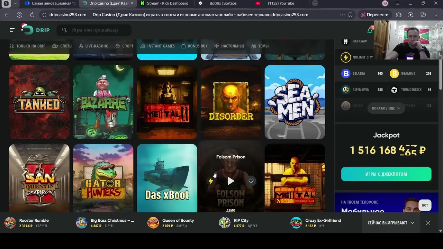The height and width of the screenshot is (249, 443).
Task: Open the Bizarre game thumbnail
Action: coord(103,102)
